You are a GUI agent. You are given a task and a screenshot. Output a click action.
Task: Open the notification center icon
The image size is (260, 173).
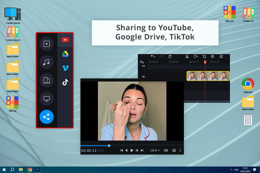[x=255, y=170]
